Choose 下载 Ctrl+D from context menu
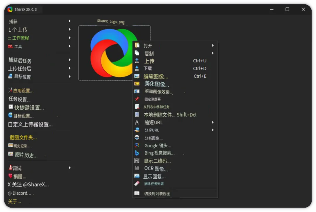This screenshot has height=212, width=316. click(x=175, y=69)
